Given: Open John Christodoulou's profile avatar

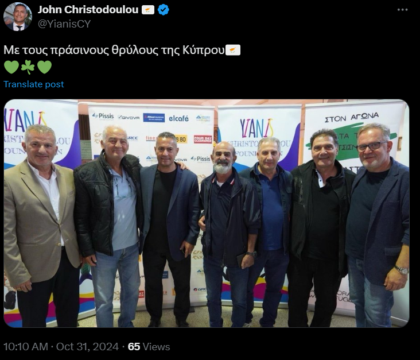Looking at the screenshot, I should [x=18, y=17].
